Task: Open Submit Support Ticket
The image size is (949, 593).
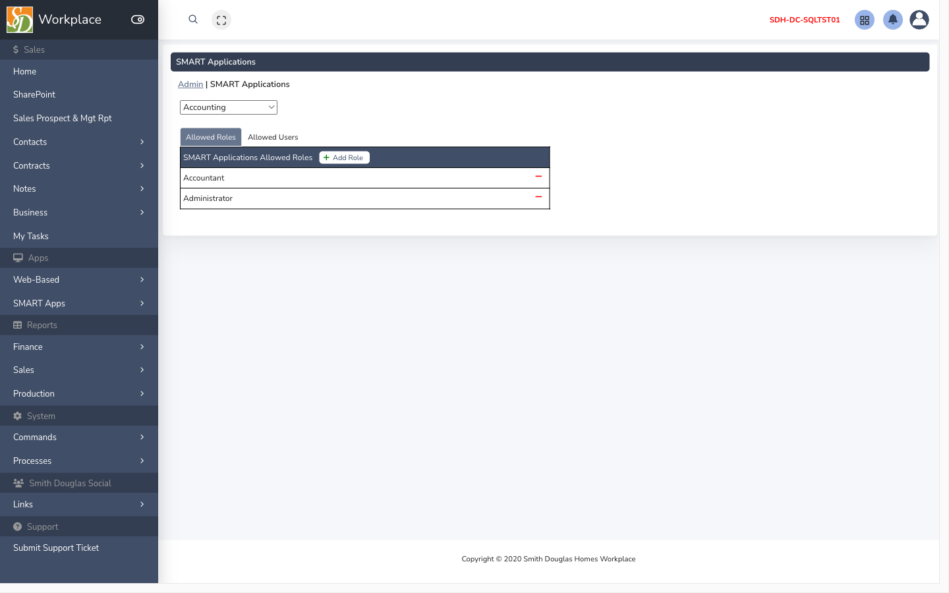Action: 79,548
